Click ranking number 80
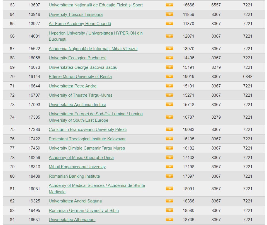Screen dimensions: 267x225 [x=12, y=176]
